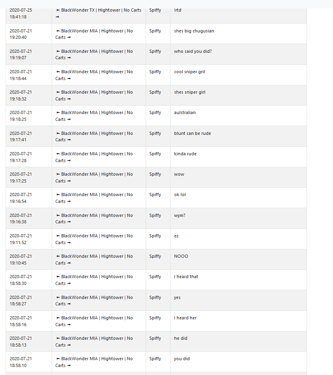Viewport: 333px width, 375px height.
Task: Click Spiffy in 'who said you did?' row
Action: coord(155,51)
